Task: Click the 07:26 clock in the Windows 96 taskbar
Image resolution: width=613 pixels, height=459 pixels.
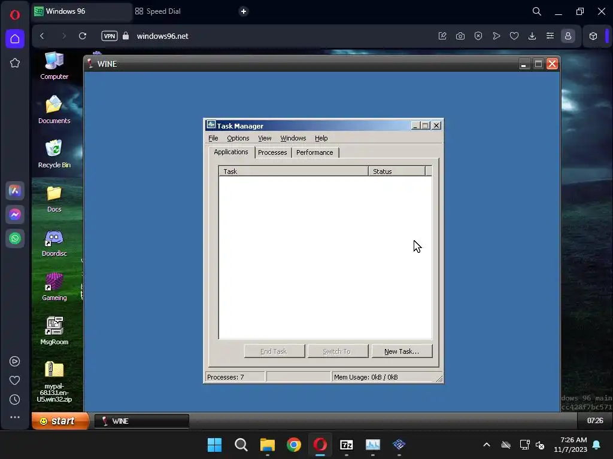Action: point(594,421)
